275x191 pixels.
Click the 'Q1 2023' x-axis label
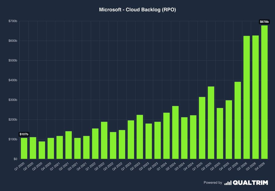[x=127, y=166]
